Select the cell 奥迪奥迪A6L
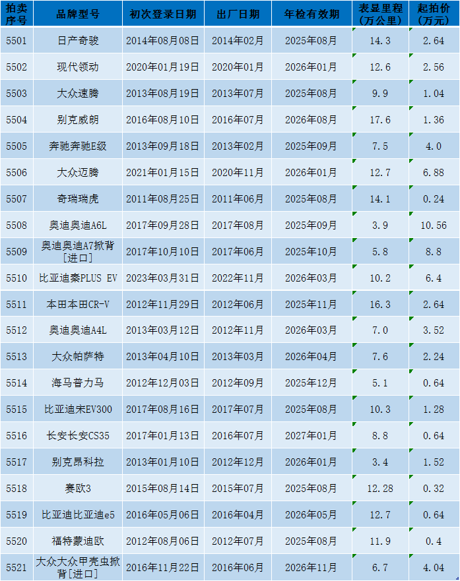Screen dimensions: 460x581 pyautogui.click(x=78, y=225)
